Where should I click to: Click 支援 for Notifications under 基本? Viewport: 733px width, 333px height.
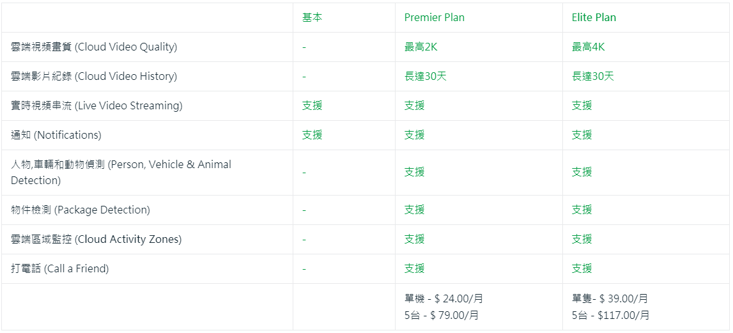312,135
